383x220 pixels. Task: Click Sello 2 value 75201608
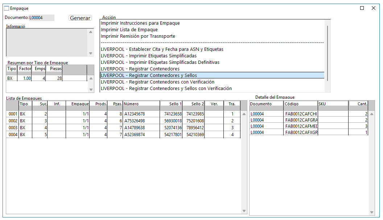point(195,121)
